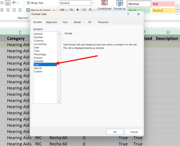This screenshot has height=146, width=180.
Task: Select Custom in Category list
Action: point(45,71)
